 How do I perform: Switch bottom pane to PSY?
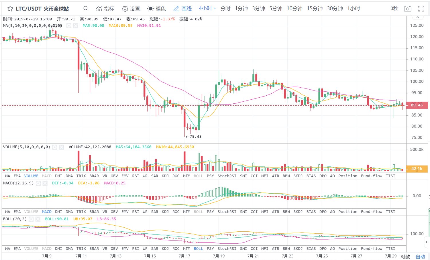point(210,249)
